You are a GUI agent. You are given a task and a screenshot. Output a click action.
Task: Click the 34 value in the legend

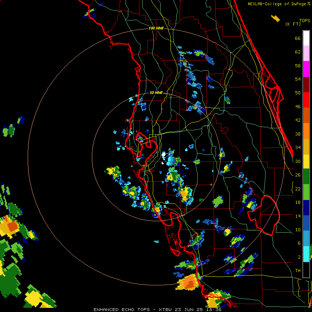pyautogui.click(x=298, y=147)
